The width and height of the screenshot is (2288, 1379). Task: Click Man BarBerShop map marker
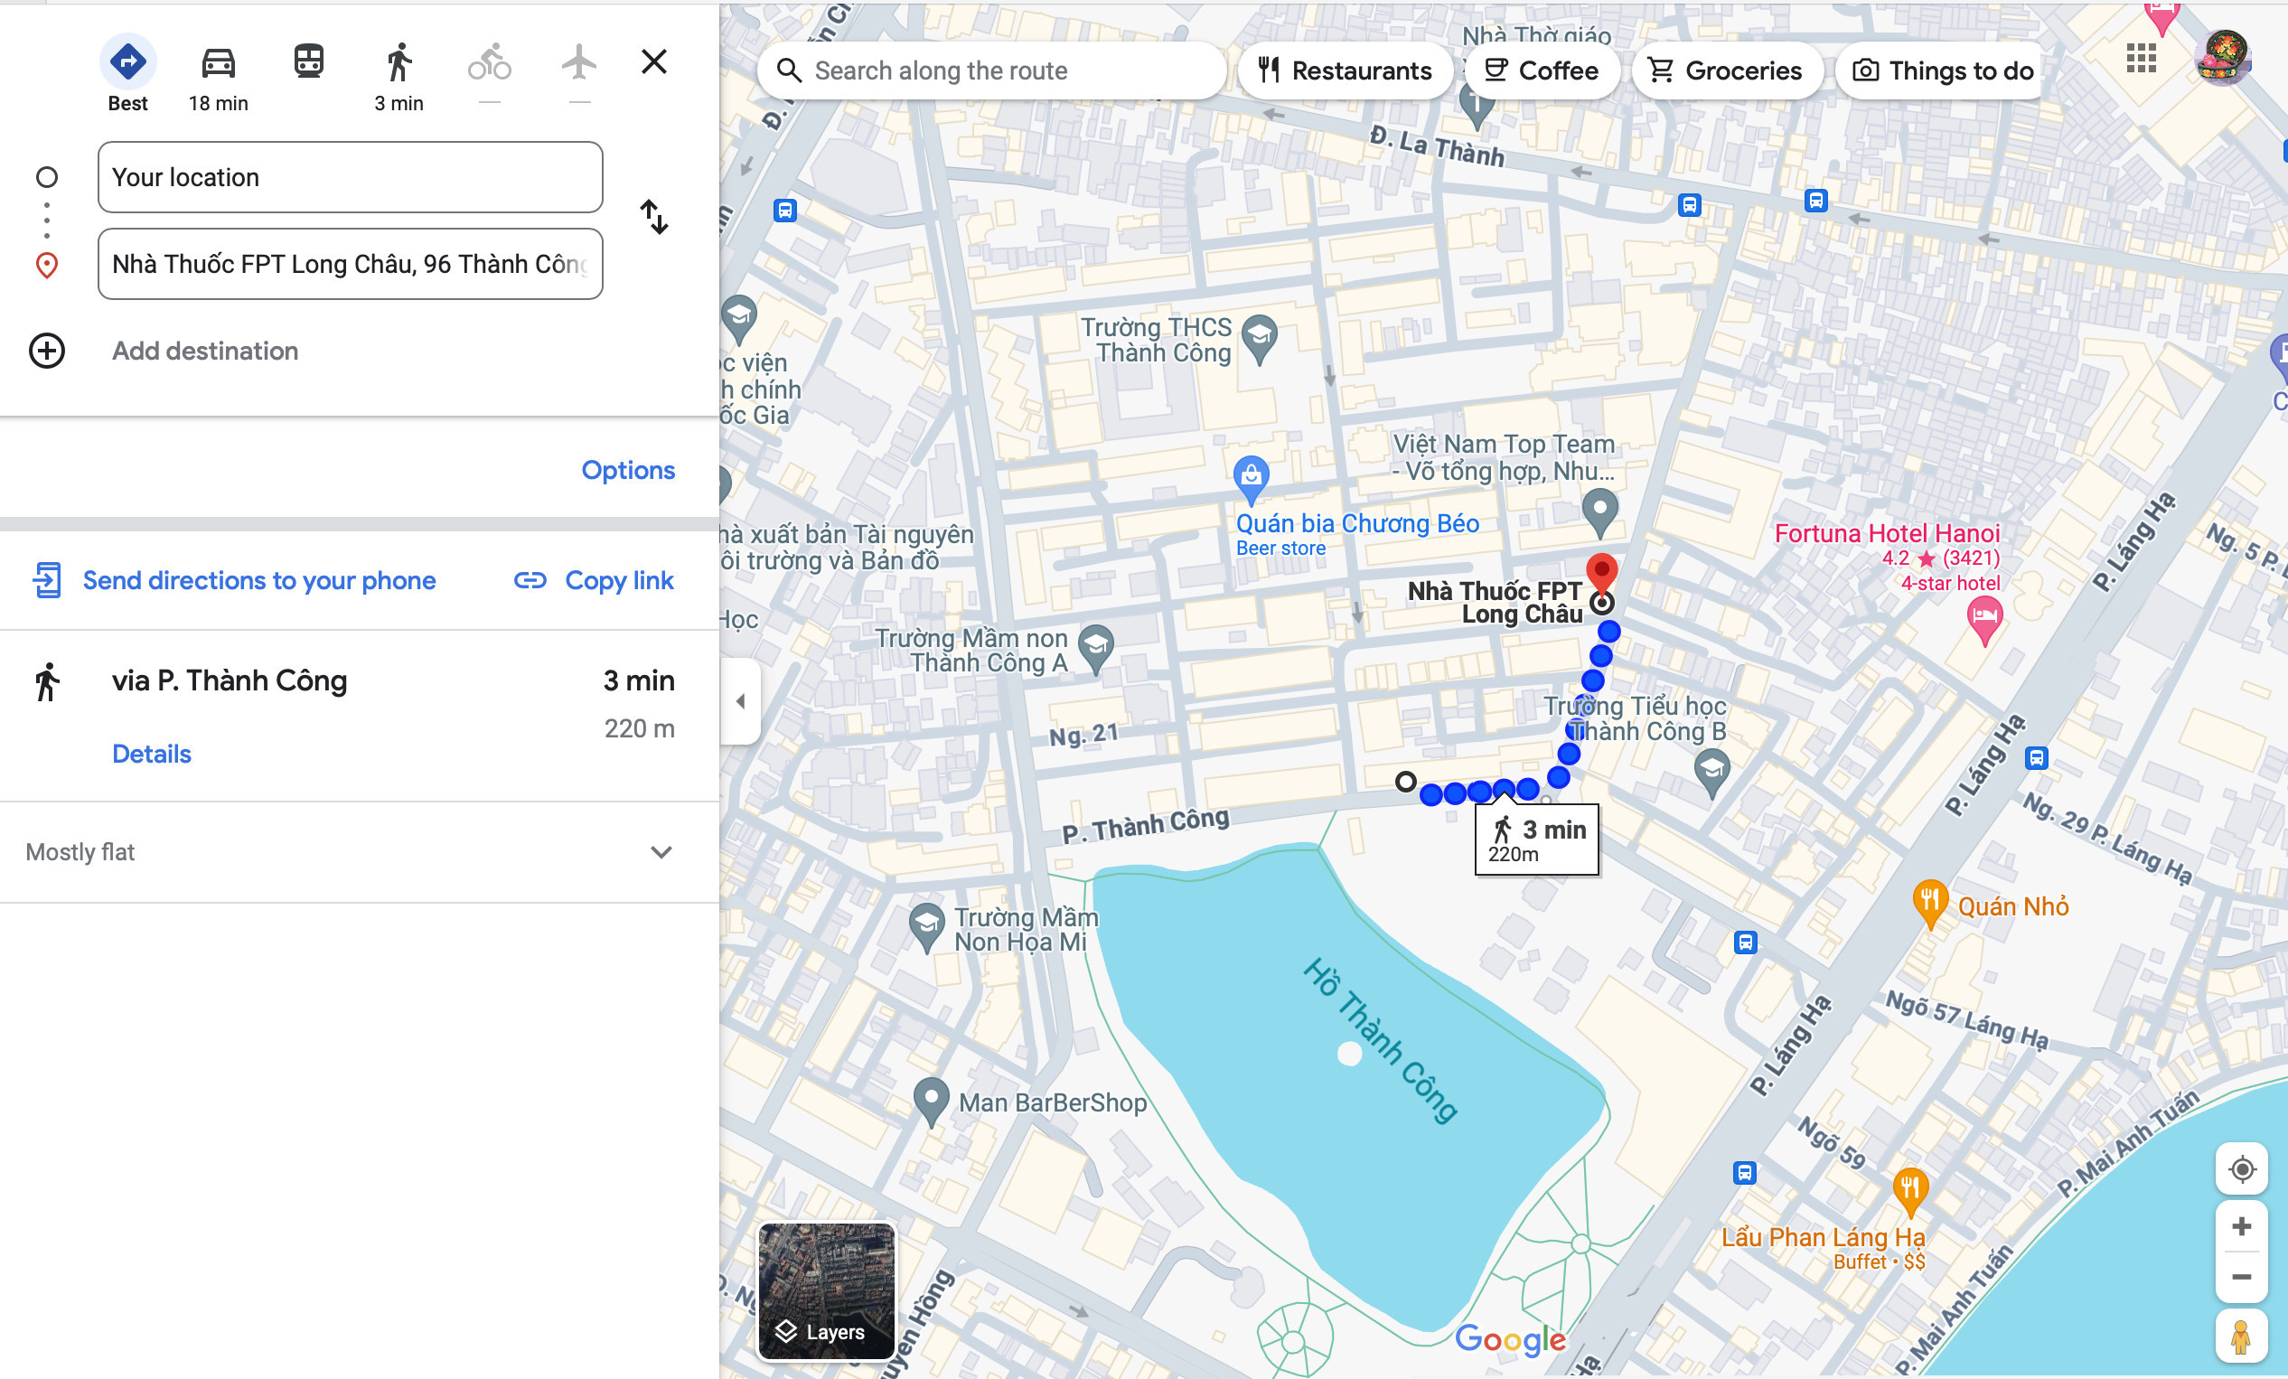pos(931,1102)
